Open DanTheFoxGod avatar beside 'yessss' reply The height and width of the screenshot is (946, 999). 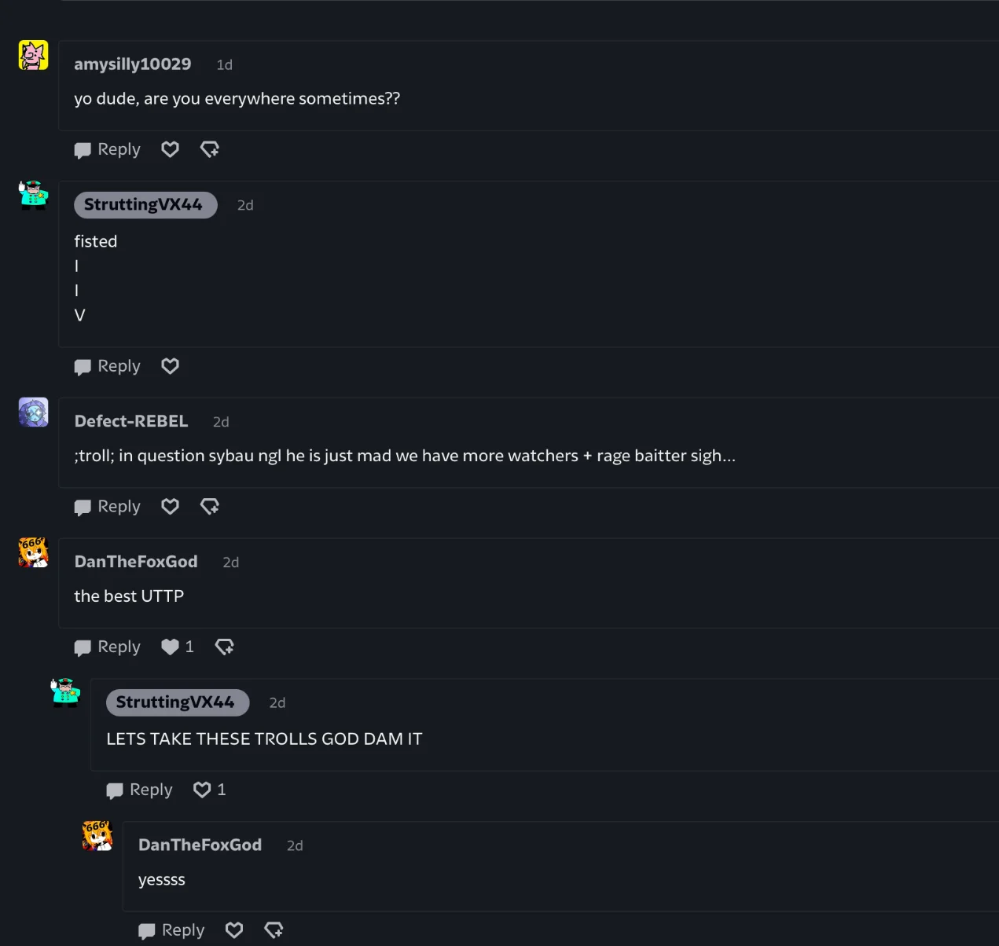coord(97,836)
